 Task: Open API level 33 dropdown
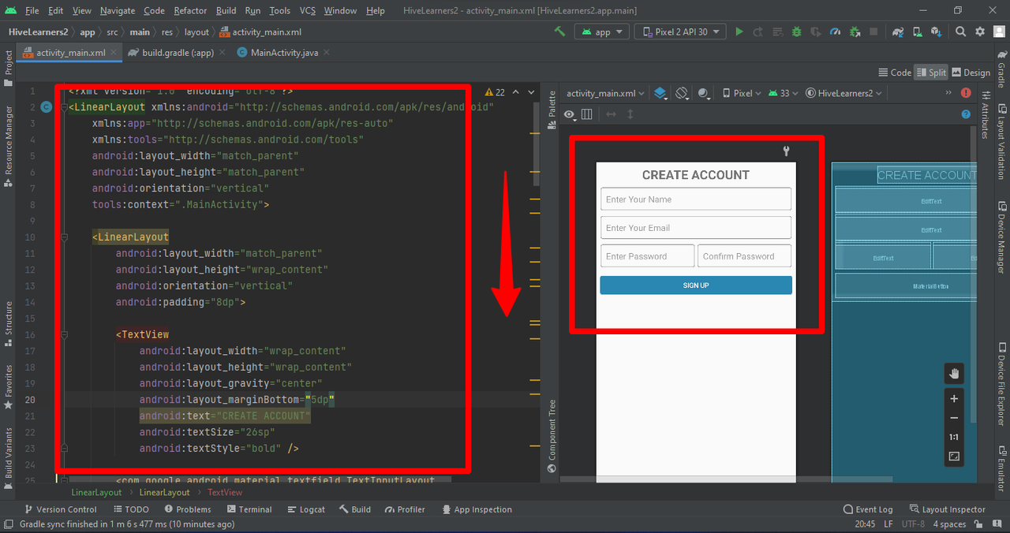784,93
